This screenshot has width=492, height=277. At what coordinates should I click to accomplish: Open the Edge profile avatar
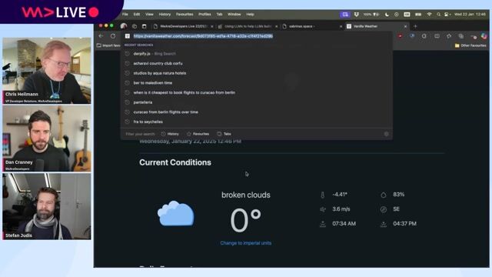tap(124, 26)
